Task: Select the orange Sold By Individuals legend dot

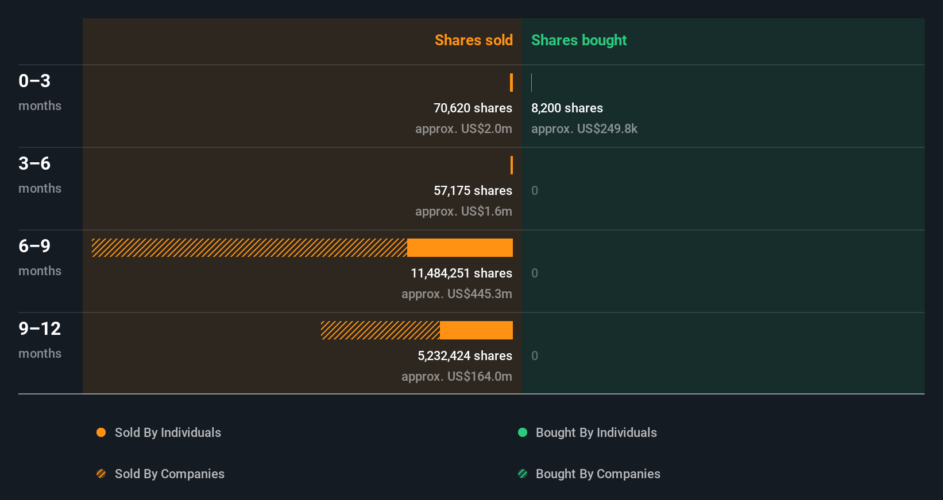Action: pos(101,432)
